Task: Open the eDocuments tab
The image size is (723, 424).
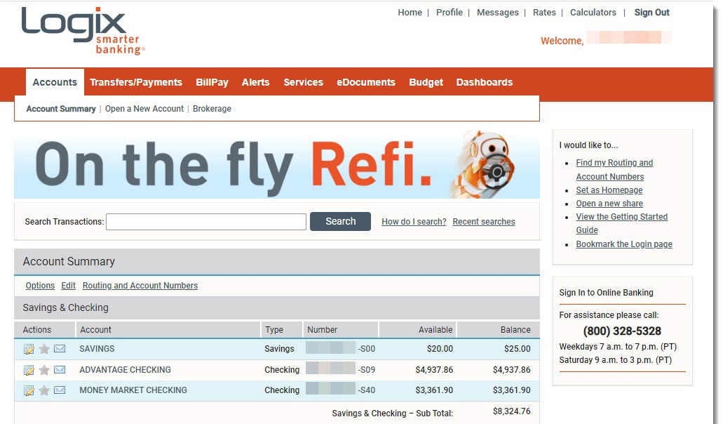Action: (x=365, y=82)
